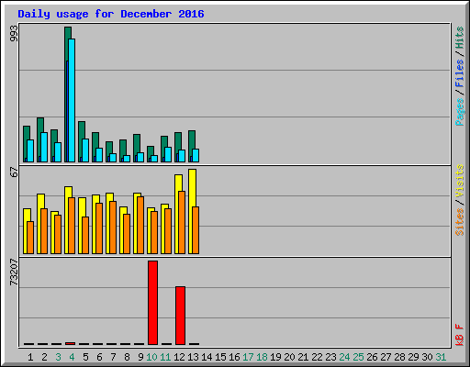Click the green day 4 label on the x-axis

pyautogui.click(x=72, y=357)
